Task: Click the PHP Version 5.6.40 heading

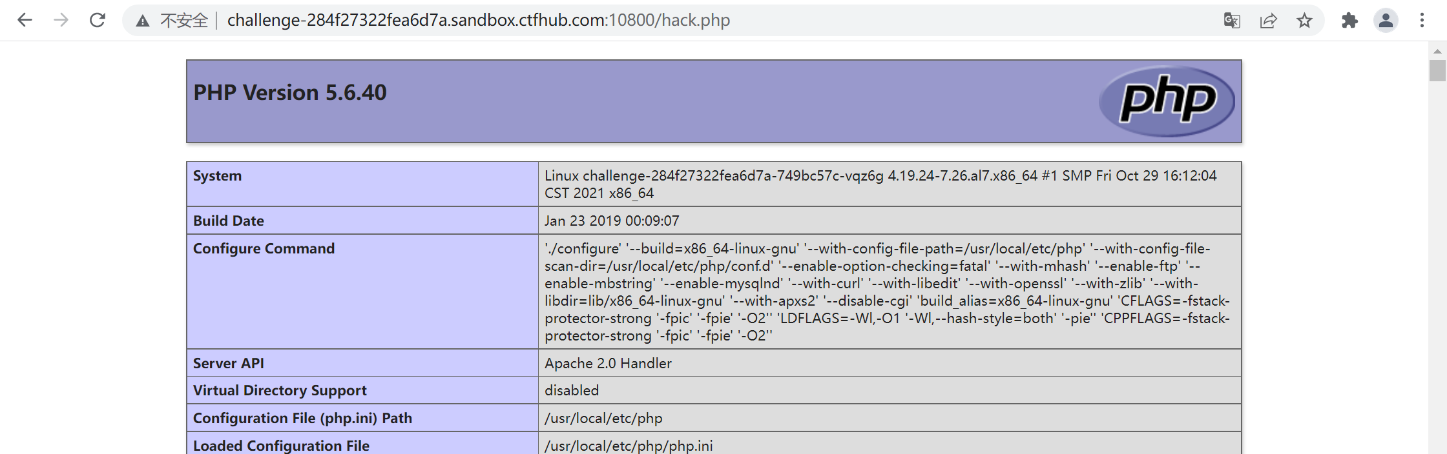Action: pos(290,93)
